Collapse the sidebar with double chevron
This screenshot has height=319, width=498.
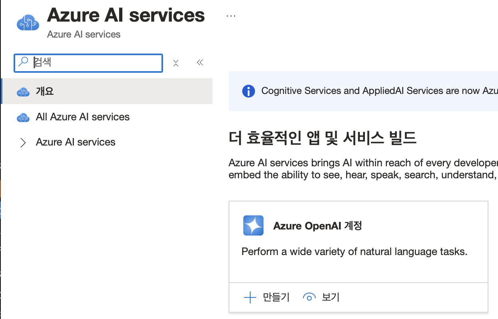tap(200, 62)
